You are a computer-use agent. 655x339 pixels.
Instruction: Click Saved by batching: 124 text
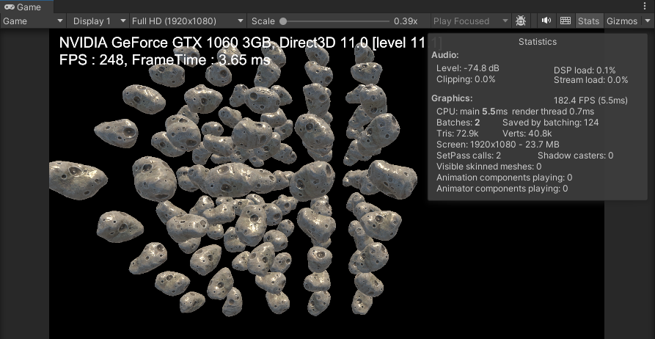[550, 123]
